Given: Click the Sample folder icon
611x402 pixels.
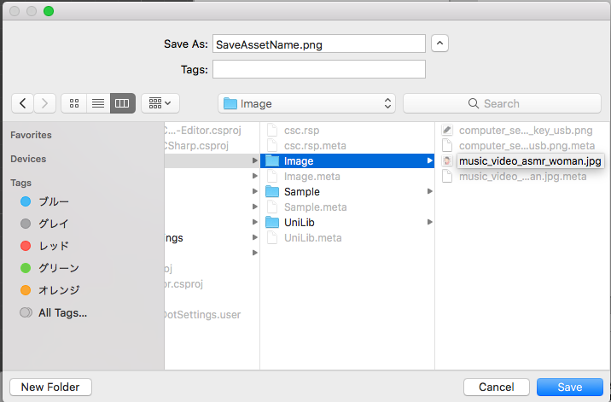Looking at the screenshot, I should pos(272,191).
